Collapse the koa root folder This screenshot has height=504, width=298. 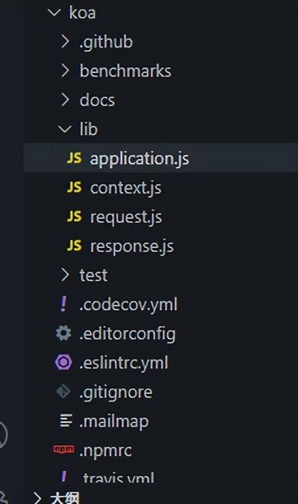[54, 13]
